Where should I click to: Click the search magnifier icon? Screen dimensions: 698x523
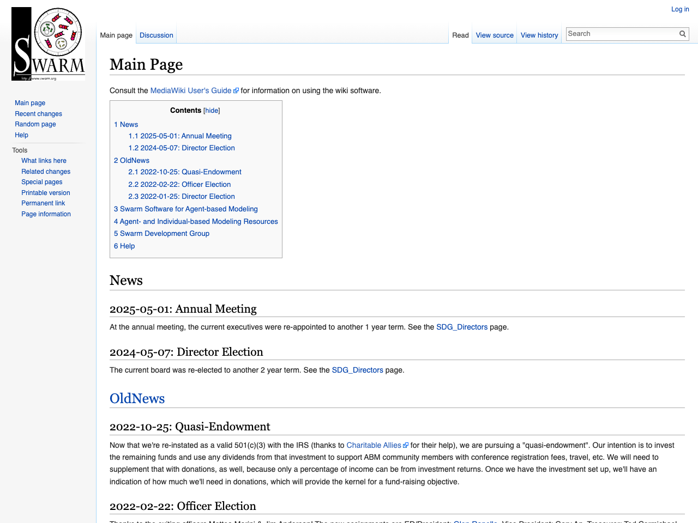[682, 34]
